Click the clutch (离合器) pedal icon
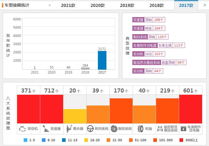The width and height of the screenshot is (209, 146). (69, 129)
